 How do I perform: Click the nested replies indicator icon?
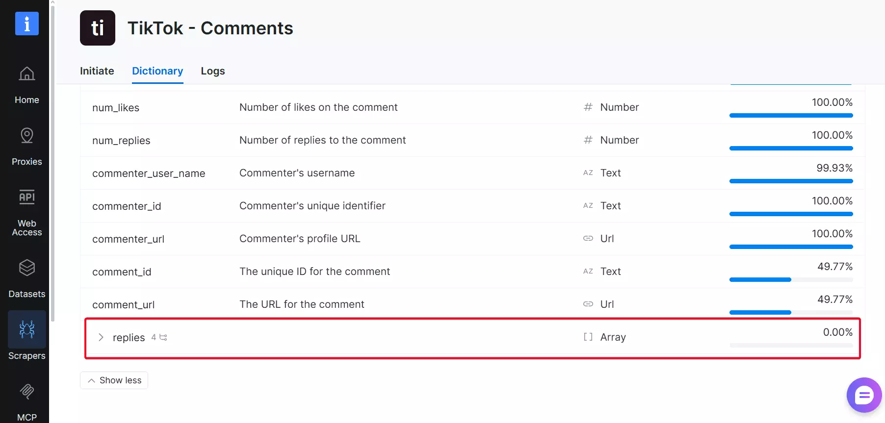[163, 337]
